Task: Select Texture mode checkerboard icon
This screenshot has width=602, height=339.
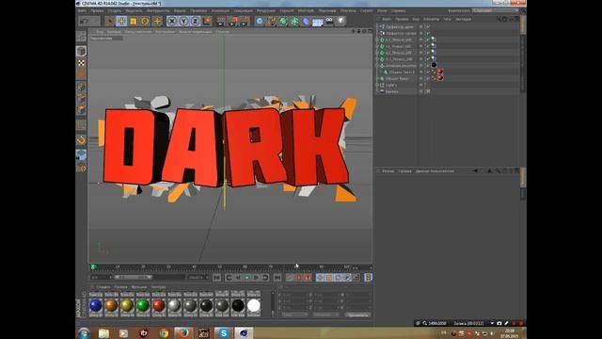Action: 81,63
